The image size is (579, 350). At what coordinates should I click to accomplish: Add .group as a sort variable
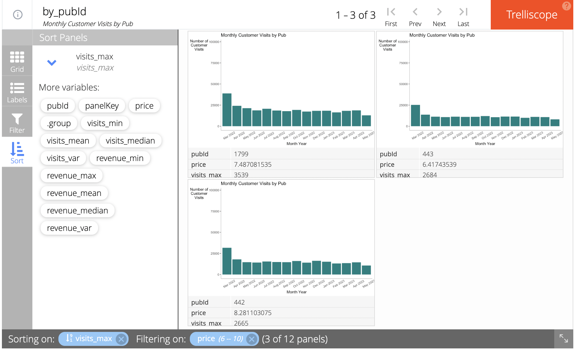pos(59,123)
